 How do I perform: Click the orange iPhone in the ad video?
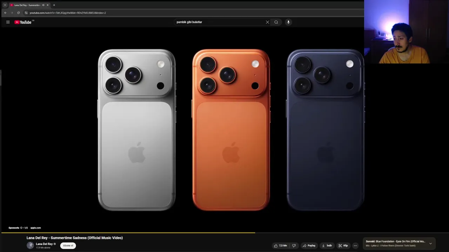pyautogui.click(x=231, y=130)
